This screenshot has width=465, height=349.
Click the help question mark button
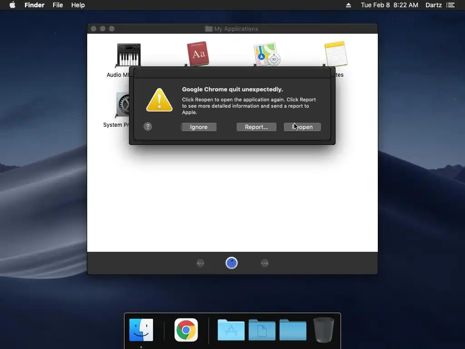tap(148, 127)
